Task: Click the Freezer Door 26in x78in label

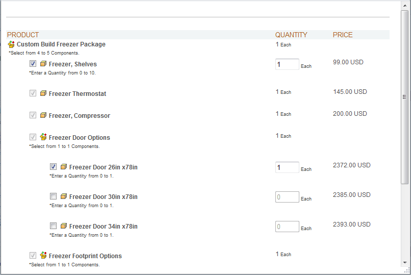Action: [x=104, y=167]
